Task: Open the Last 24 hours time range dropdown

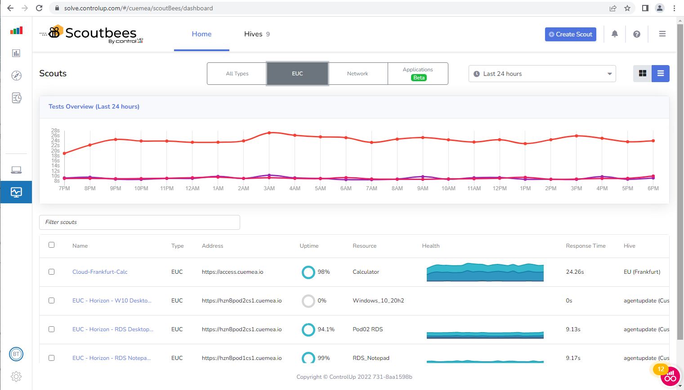Action: (x=542, y=73)
